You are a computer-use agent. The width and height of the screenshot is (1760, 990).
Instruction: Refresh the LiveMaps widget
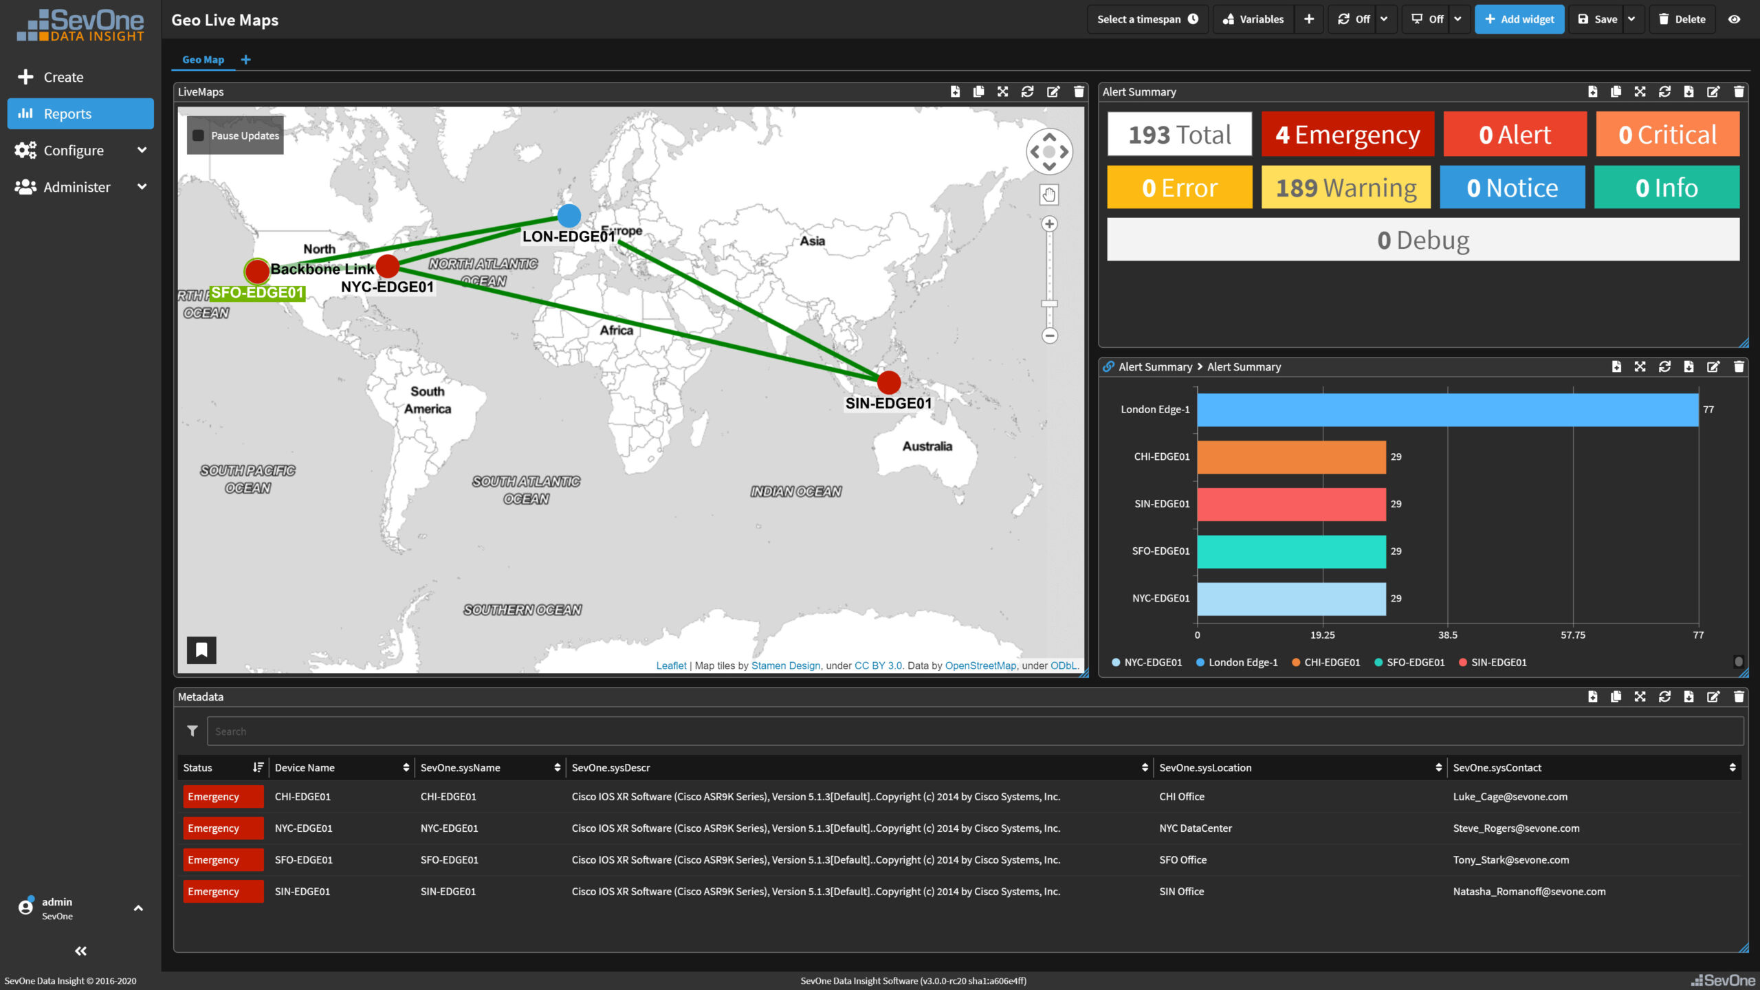1027,91
